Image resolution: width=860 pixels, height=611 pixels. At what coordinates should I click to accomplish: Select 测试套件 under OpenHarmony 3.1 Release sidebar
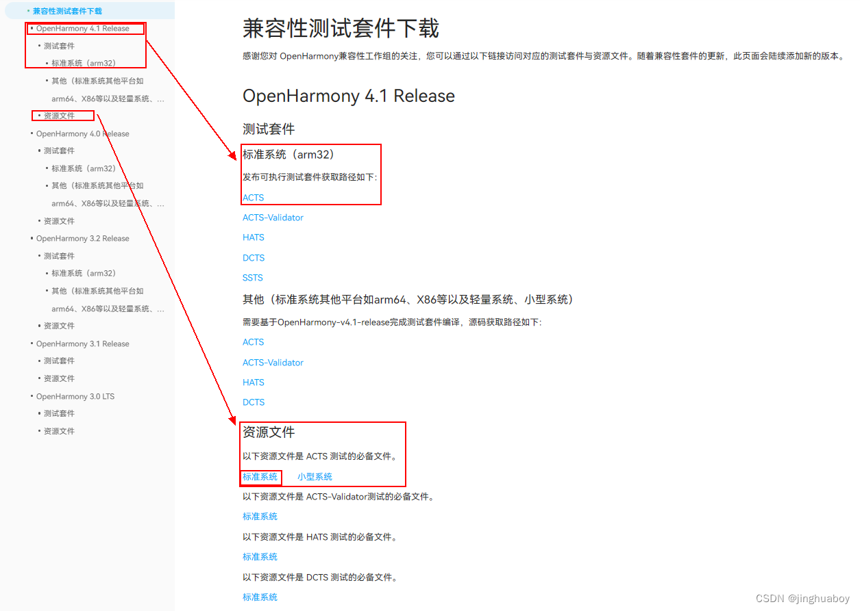pos(59,361)
